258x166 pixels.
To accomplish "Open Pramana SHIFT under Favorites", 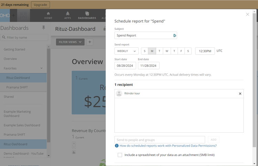I will coord(17,87).
